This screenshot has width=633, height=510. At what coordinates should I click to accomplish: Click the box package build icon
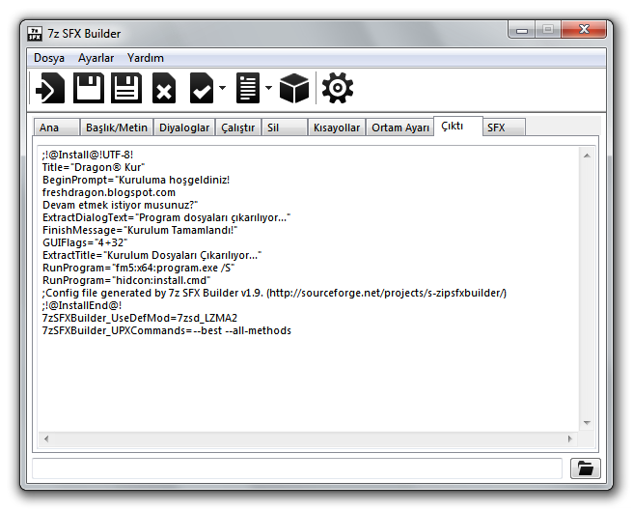294,88
